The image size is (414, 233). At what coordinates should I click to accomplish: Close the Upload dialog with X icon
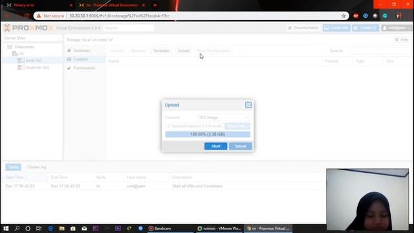click(x=248, y=105)
